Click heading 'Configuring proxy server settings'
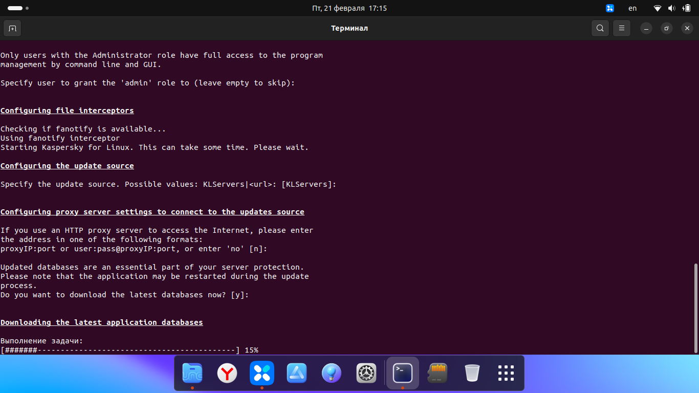The width and height of the screenshot is (699, 393). (x=152, y=212)
